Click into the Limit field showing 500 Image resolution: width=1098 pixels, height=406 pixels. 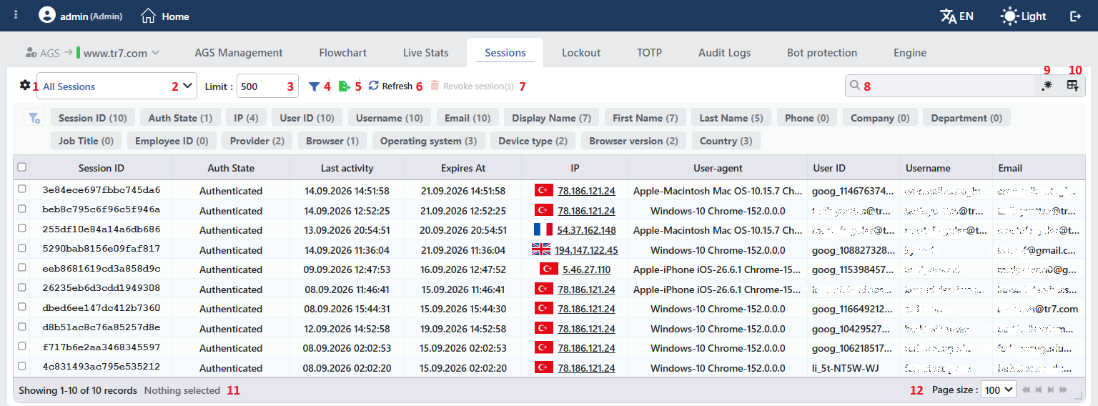click(267, 86)
